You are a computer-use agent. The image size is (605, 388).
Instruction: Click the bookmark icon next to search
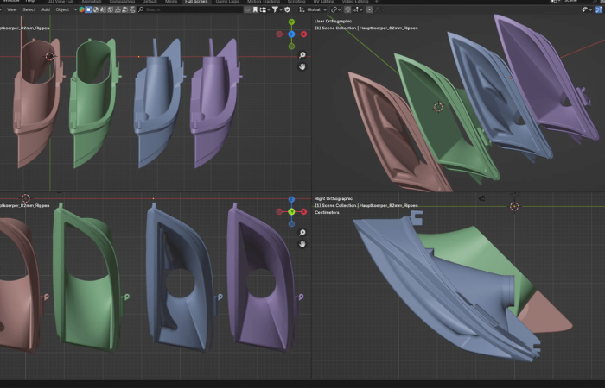point(255,9)
